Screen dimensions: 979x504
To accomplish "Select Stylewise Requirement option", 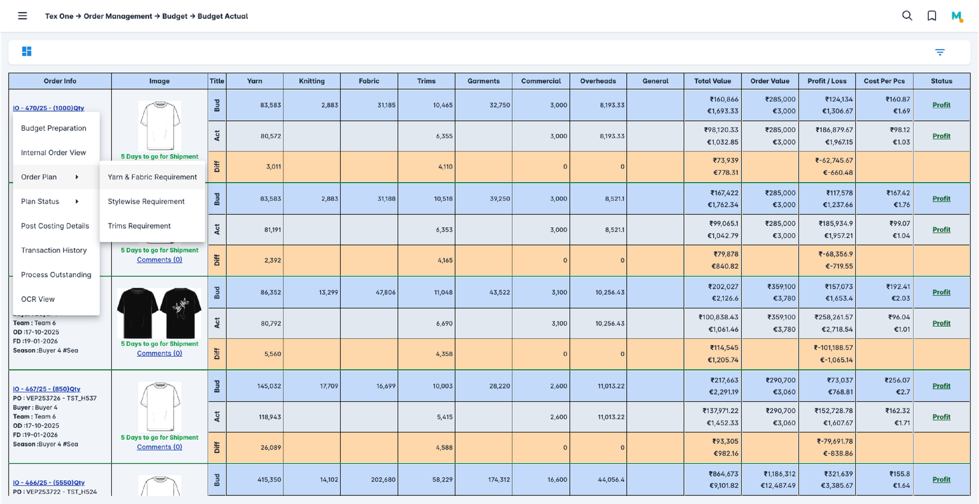I will [x=146, y=202].
